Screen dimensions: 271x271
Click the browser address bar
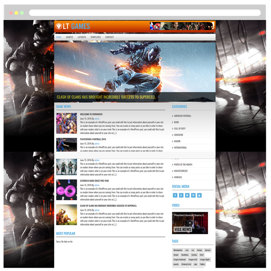pyautogui.click(x=145, y=13)
